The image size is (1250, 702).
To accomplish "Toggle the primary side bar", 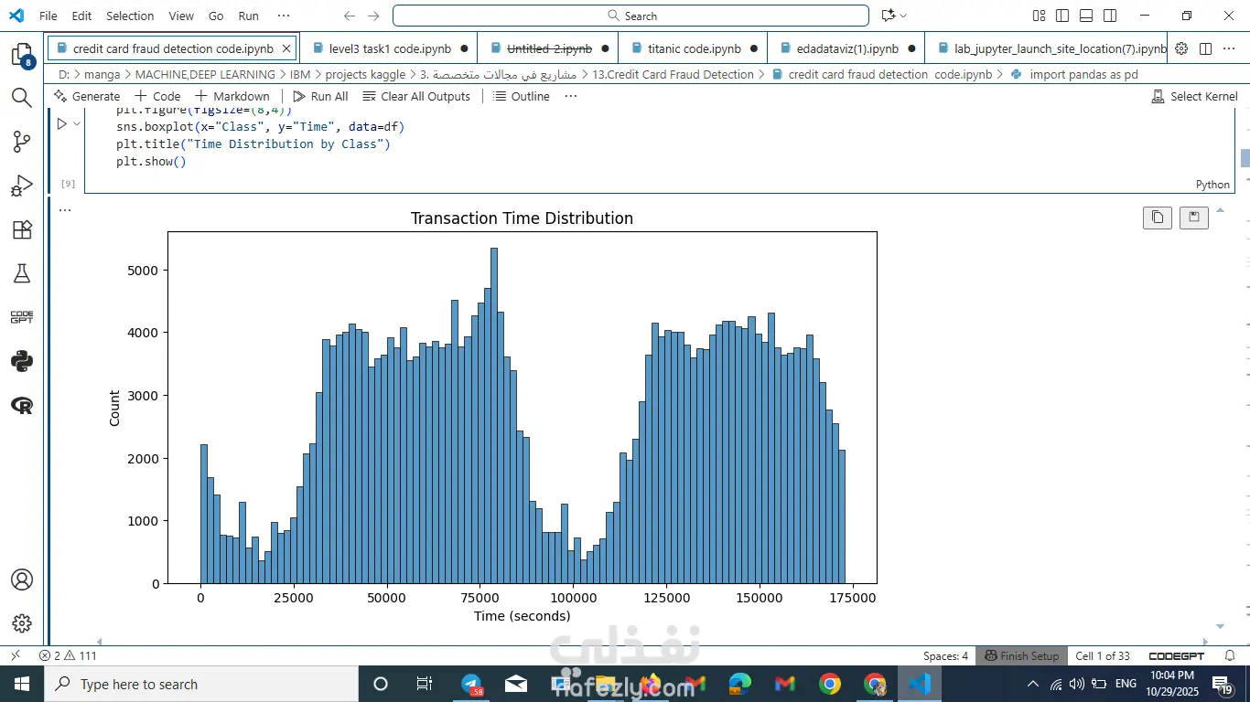I will pos(1062,16).
